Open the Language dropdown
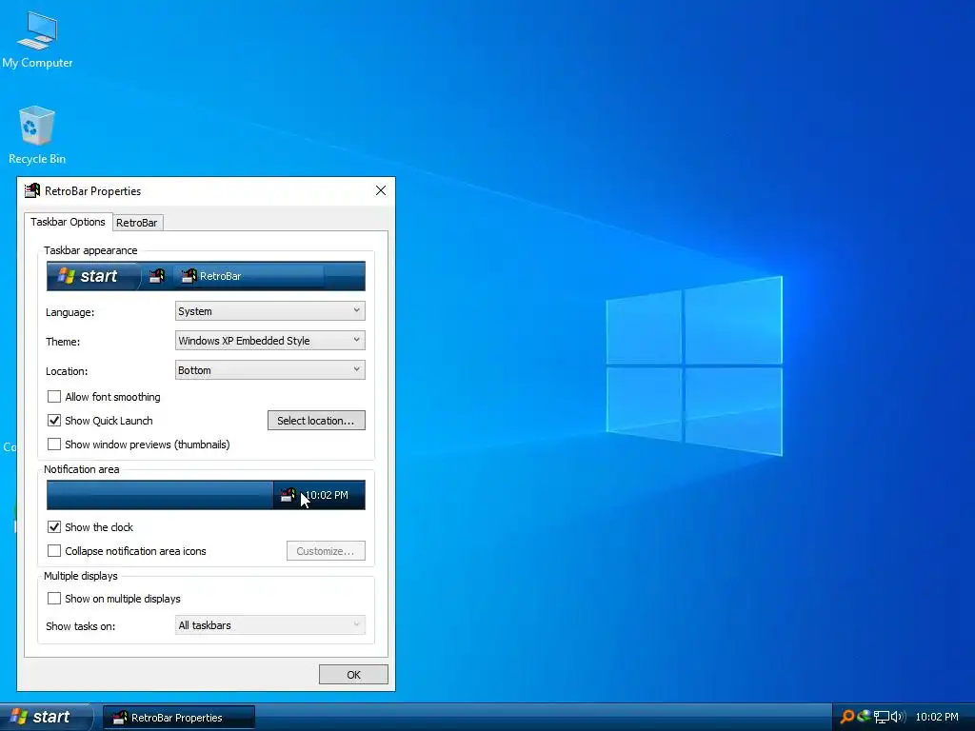The height and width of the screenshot is (731, 975). pos(269,311)
